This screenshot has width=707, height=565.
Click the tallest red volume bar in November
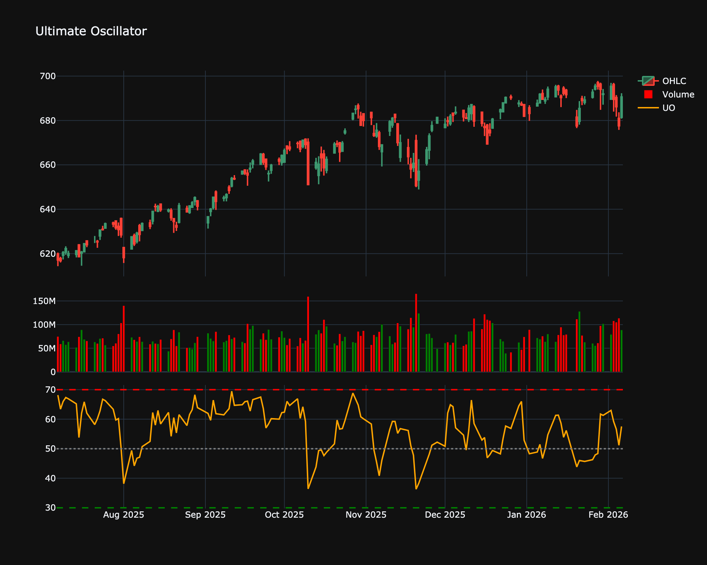(416, 332)
